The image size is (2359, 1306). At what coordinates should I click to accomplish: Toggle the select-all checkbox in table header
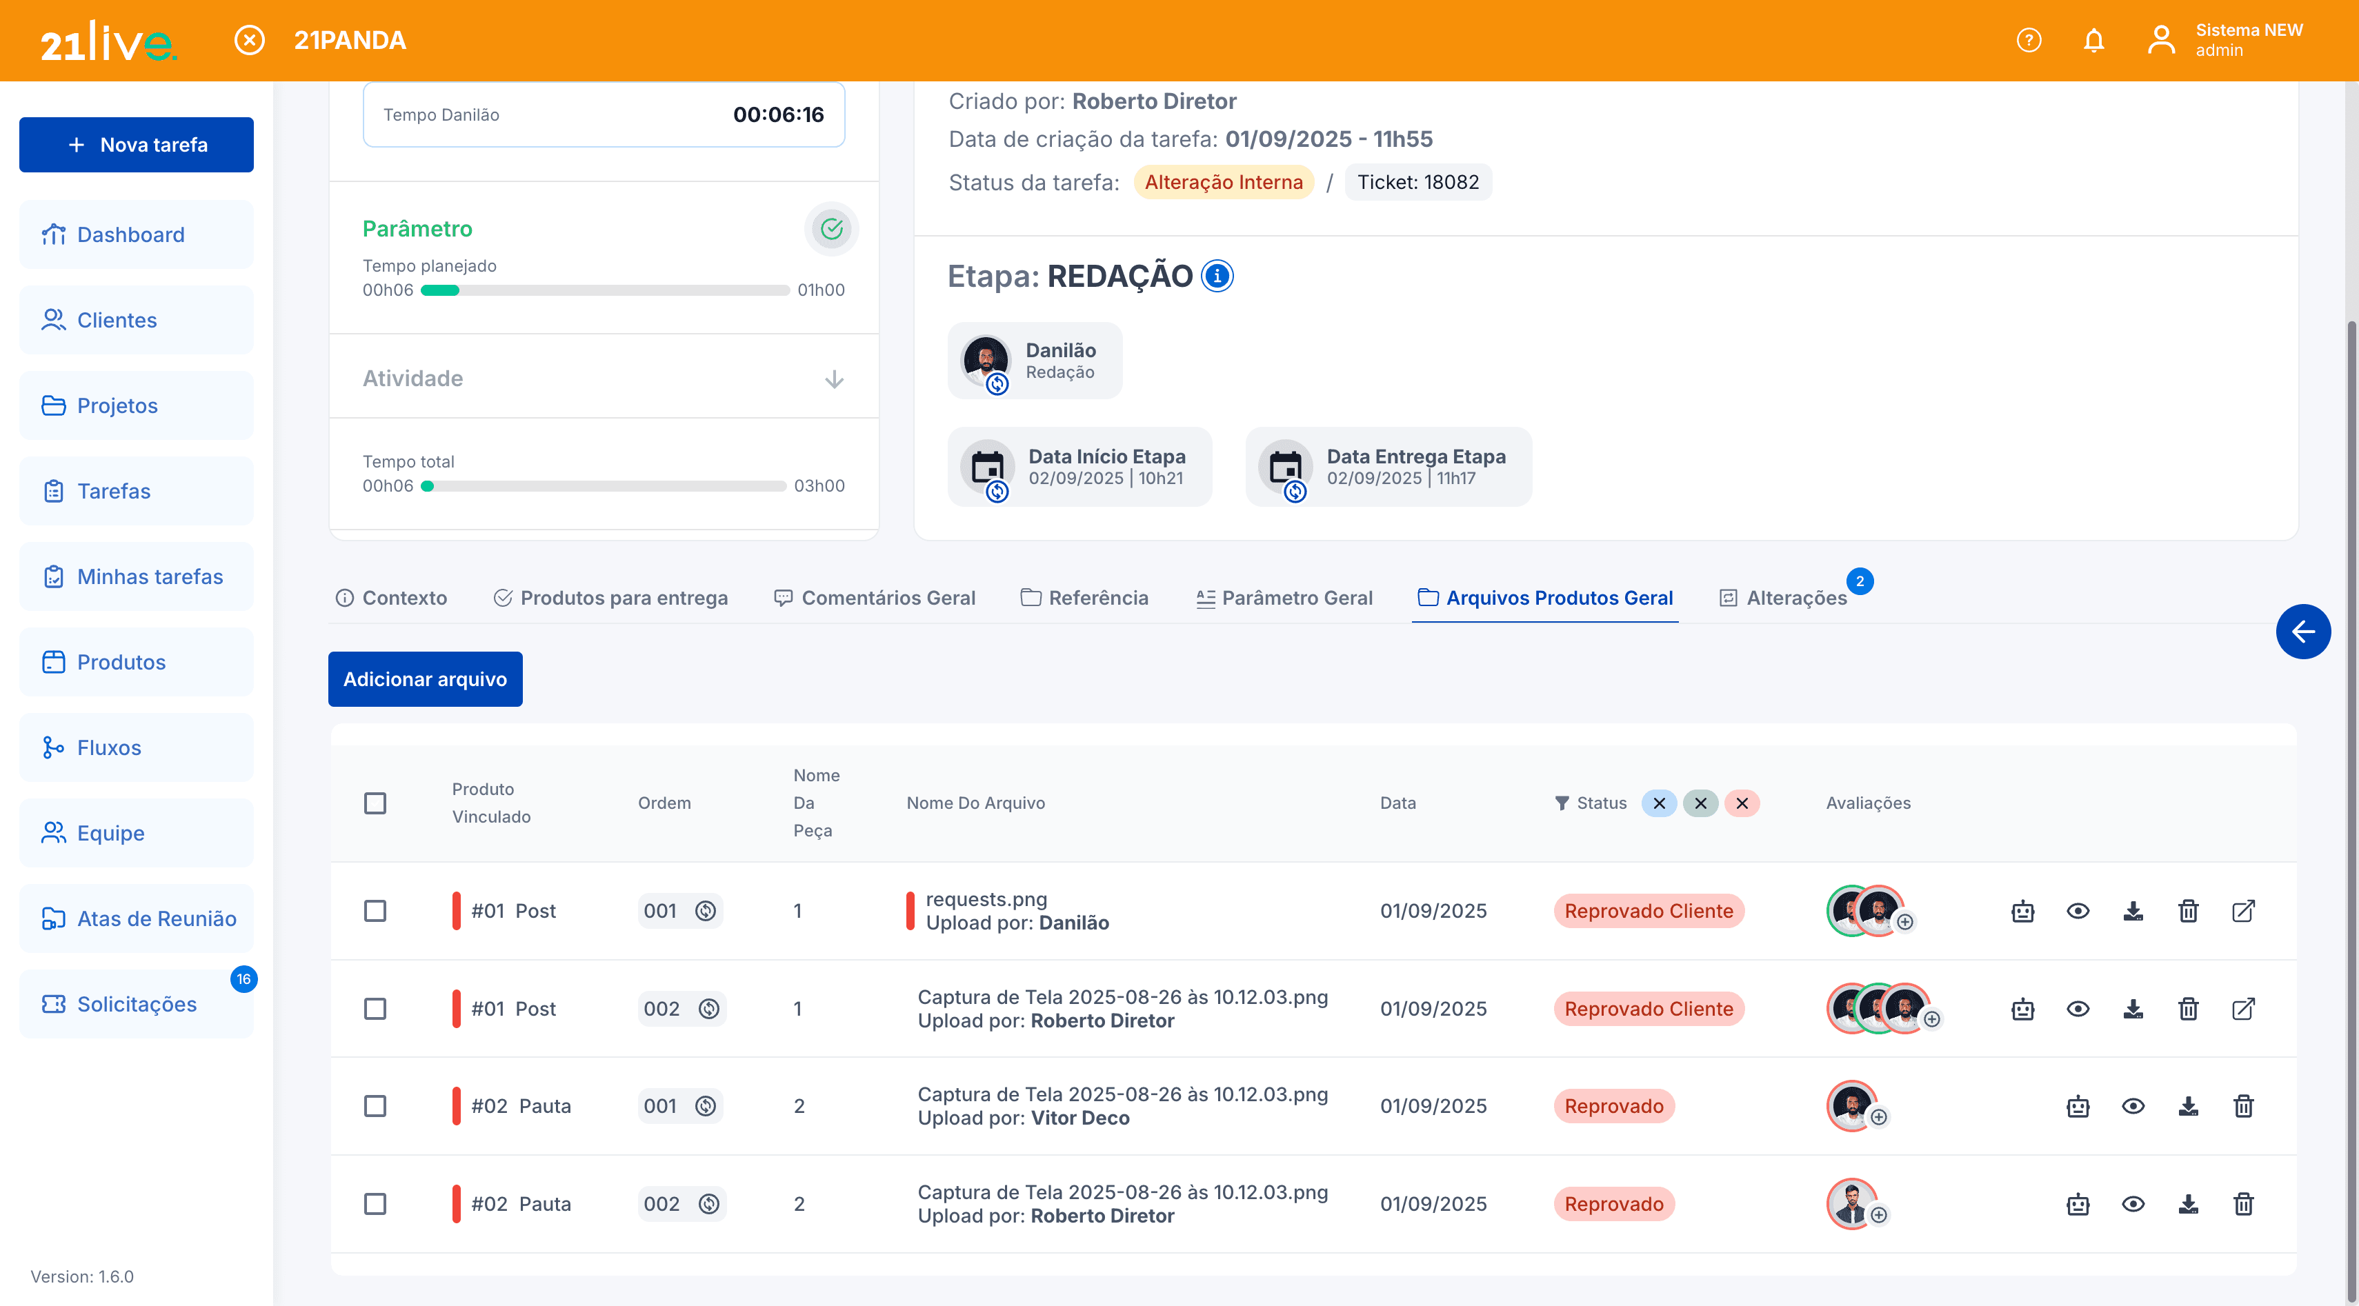pyautogui.click(x=375, y=803)
